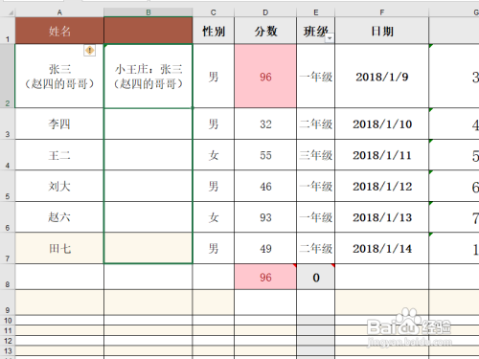
Task: Select date cell 2018/1/9
Action: pos(381,76)
